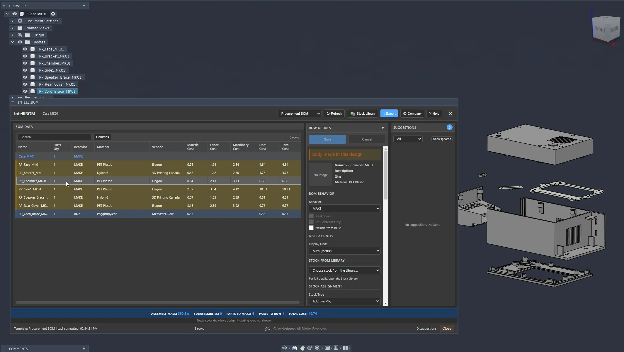624x352 pixels.
Task: Select the Zoom plus-minus tool
Action: (310, 348)
